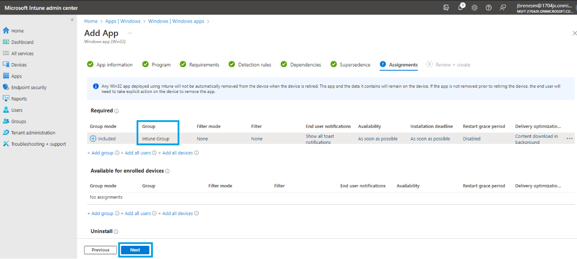This screenshot has height=259, width=577.
Task: Go to the Program step
Action: tap(157, 65)
